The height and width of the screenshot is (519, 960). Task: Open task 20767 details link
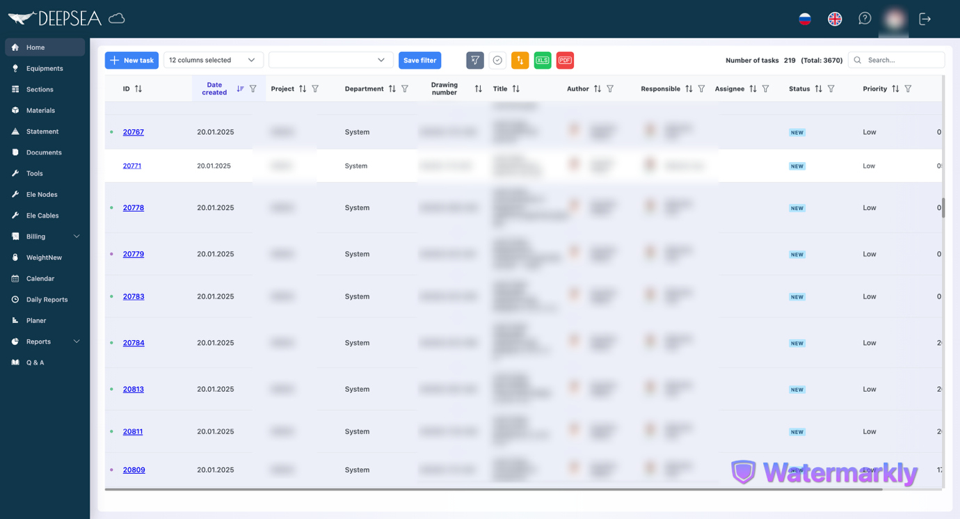(133, 131)
